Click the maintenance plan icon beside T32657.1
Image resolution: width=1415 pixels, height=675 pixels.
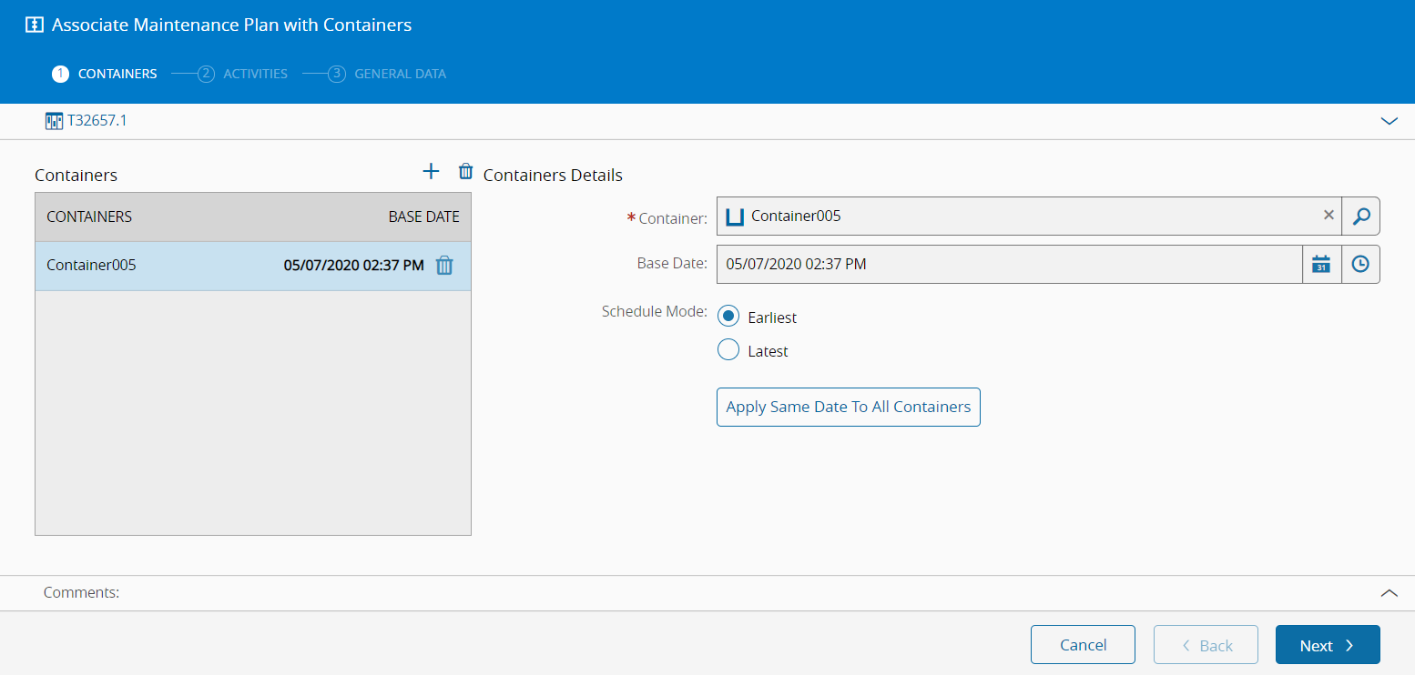[54, 121]
